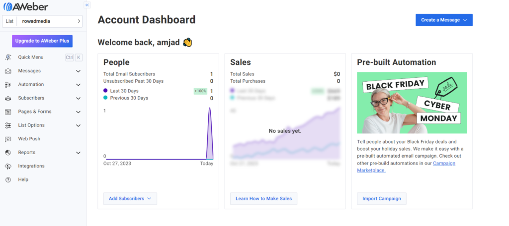Click the Import Campaign button

[381, 198]
